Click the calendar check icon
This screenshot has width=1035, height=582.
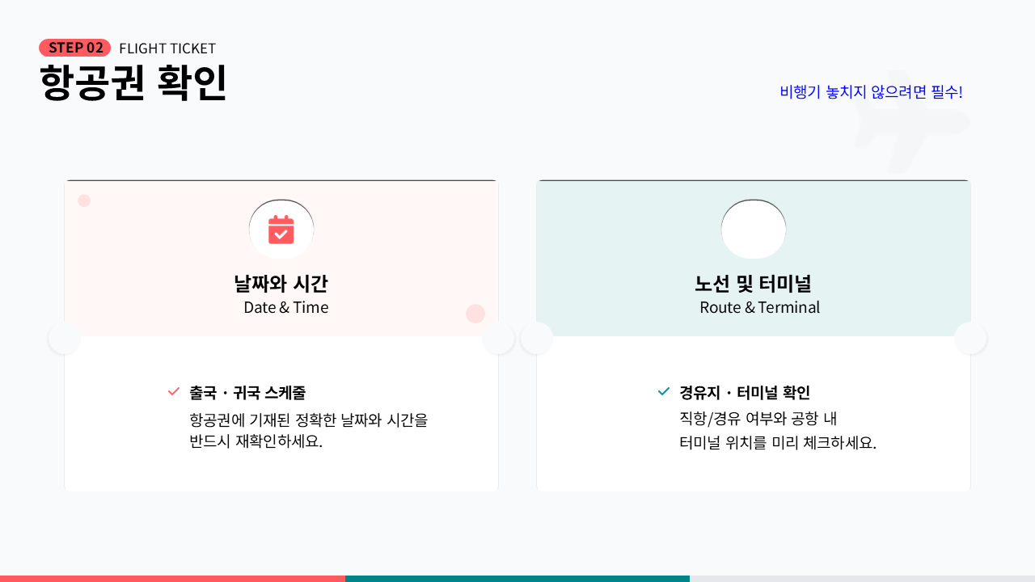(281, 230)
